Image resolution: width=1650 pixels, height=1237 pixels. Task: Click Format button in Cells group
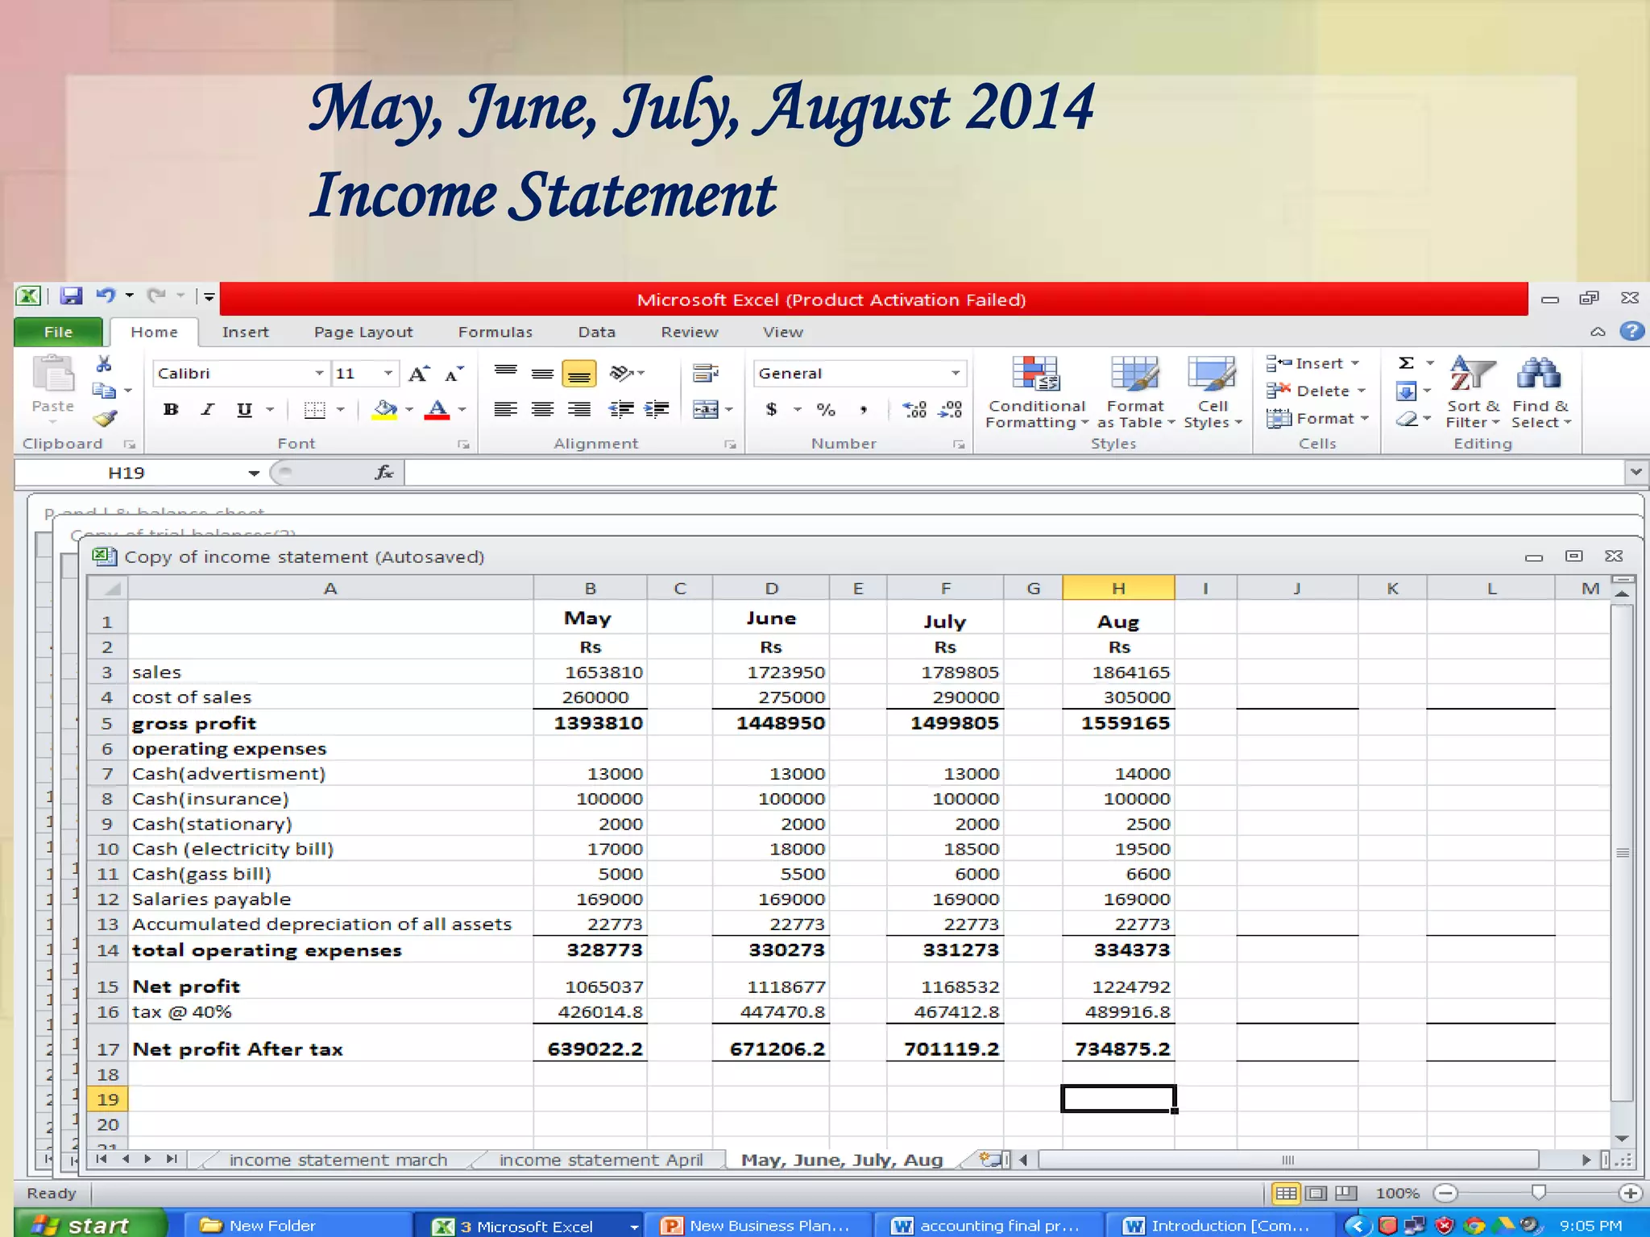[x=1318, y=419]
